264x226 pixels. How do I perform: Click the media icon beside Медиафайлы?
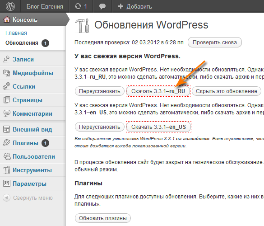6,73
